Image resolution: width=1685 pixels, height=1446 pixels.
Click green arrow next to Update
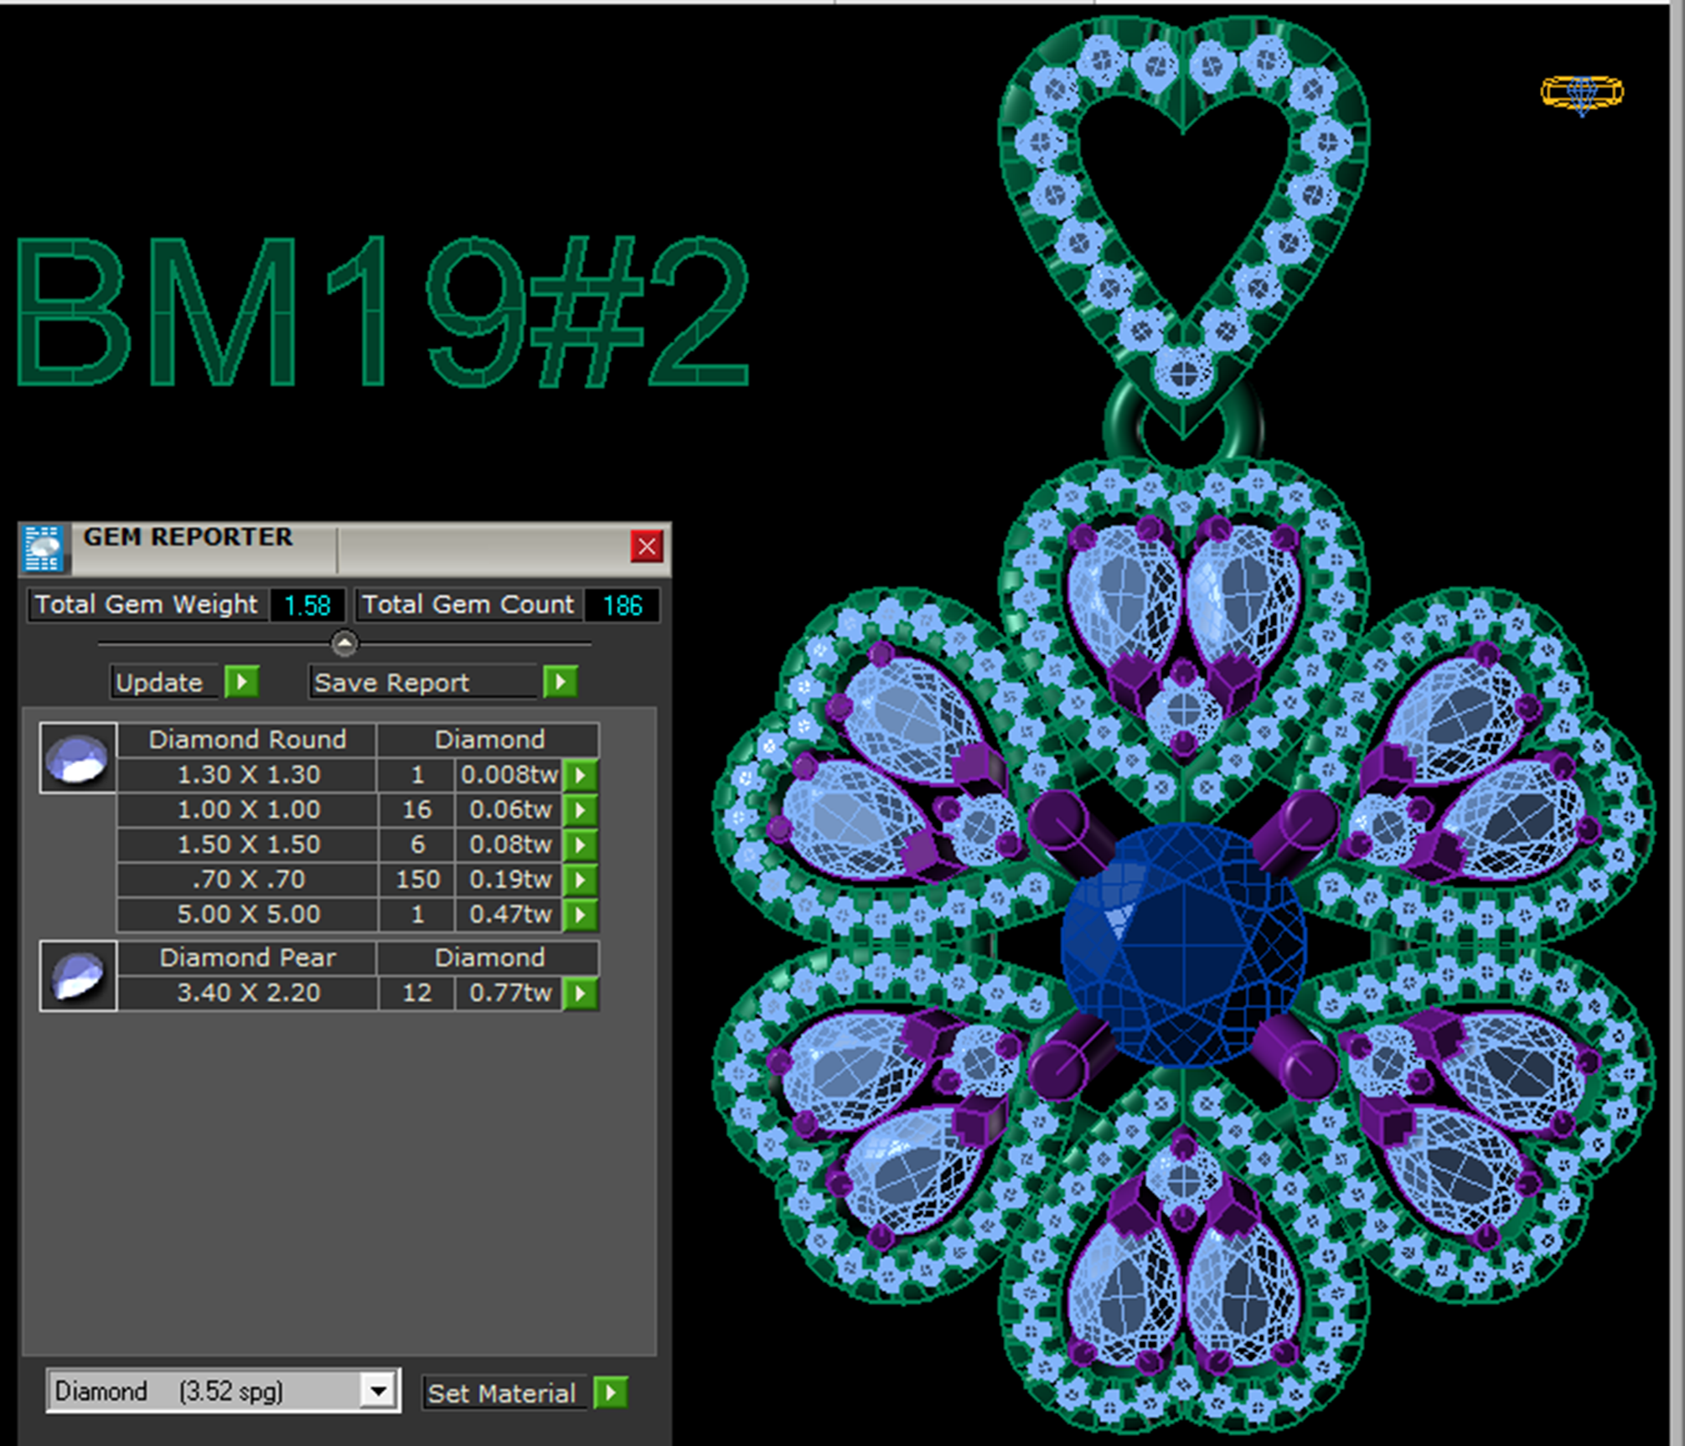(x=242, y=682)
